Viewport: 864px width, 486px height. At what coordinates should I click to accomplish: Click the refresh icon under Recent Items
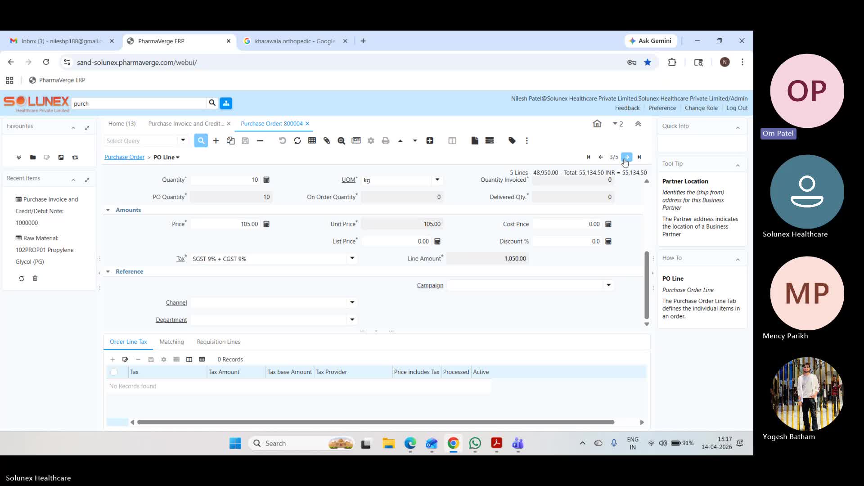pos(21,279)
